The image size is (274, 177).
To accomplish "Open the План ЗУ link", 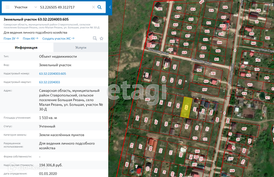I will click(11, 39).
